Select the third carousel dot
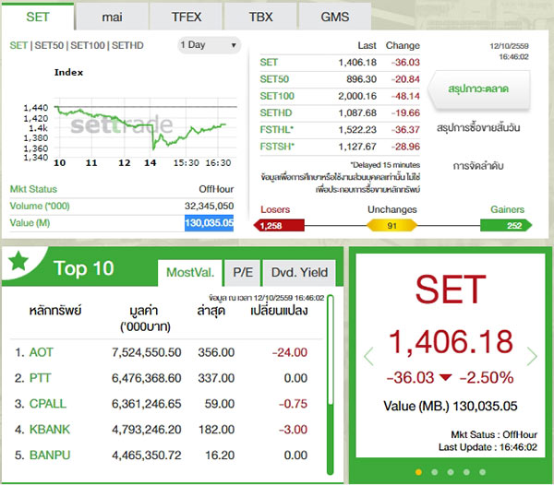Viewport: 554px width, 485px height. pos(451,472)
